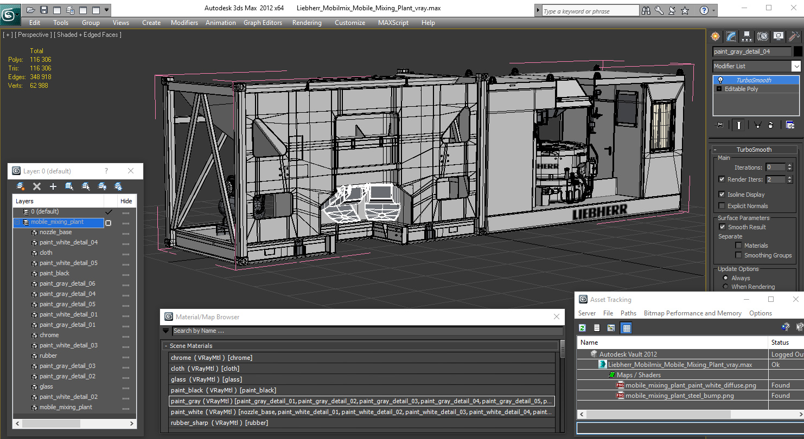804x439 pixels.
Task: Click Freeze/Unfreeze All Layers snowflake icon
Action: (118, 186)
